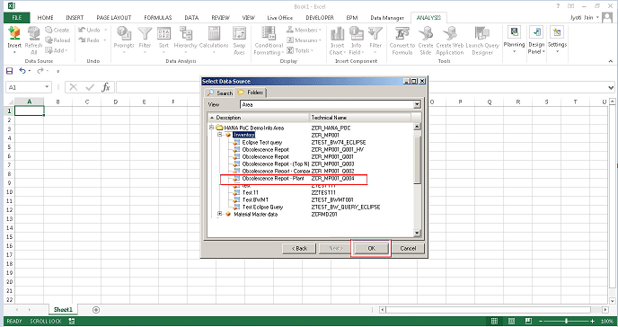Screen dimensions: 618x327
Task: Collapse the HANA PoC Demo Info Area node
Action: 212,128
